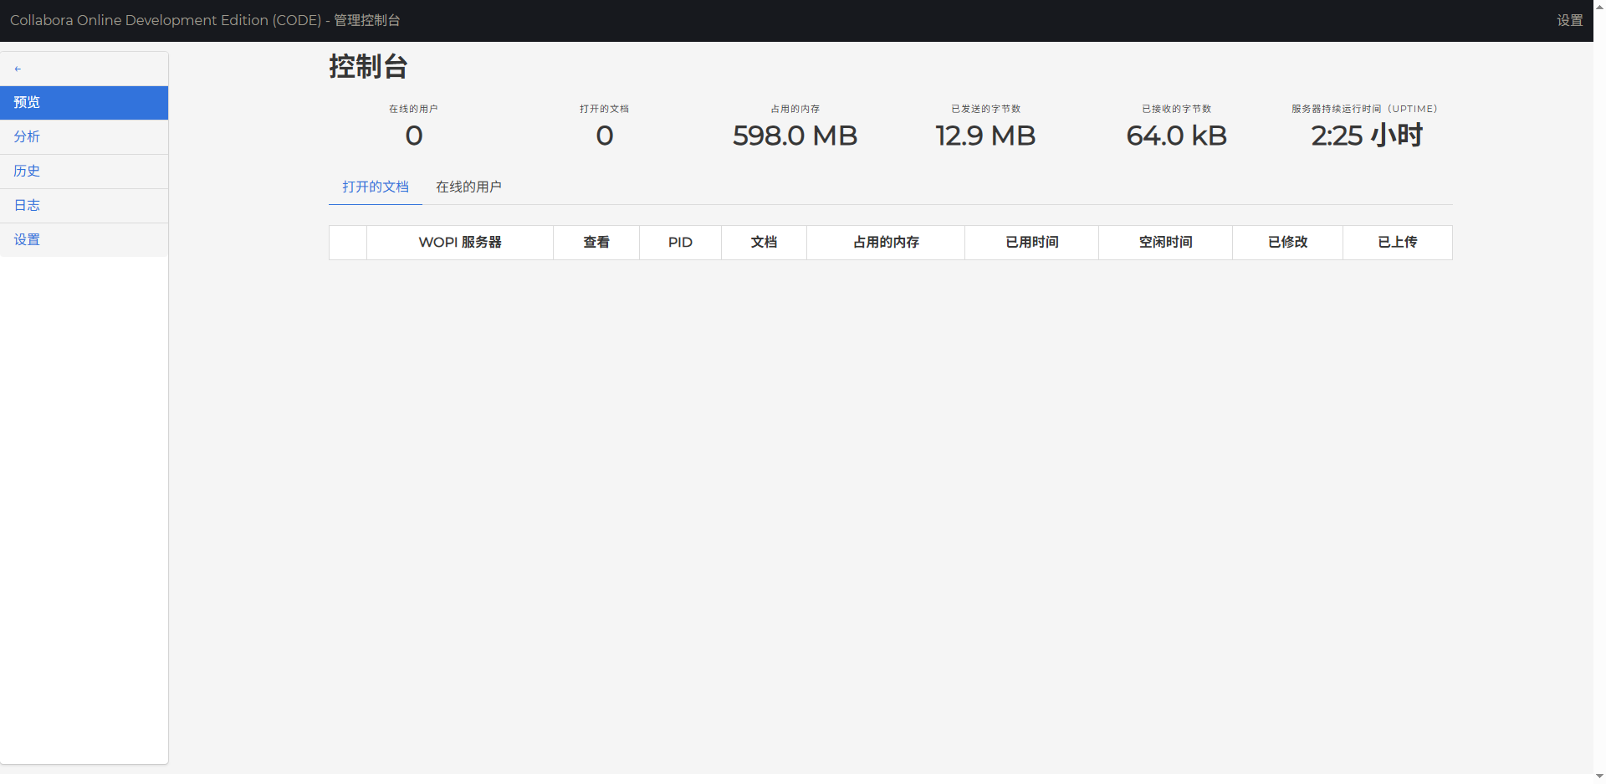Click the 已修改 column header
This screenshot has height=784, width=1606.
pyautogui.click(x=1287, y=242)
